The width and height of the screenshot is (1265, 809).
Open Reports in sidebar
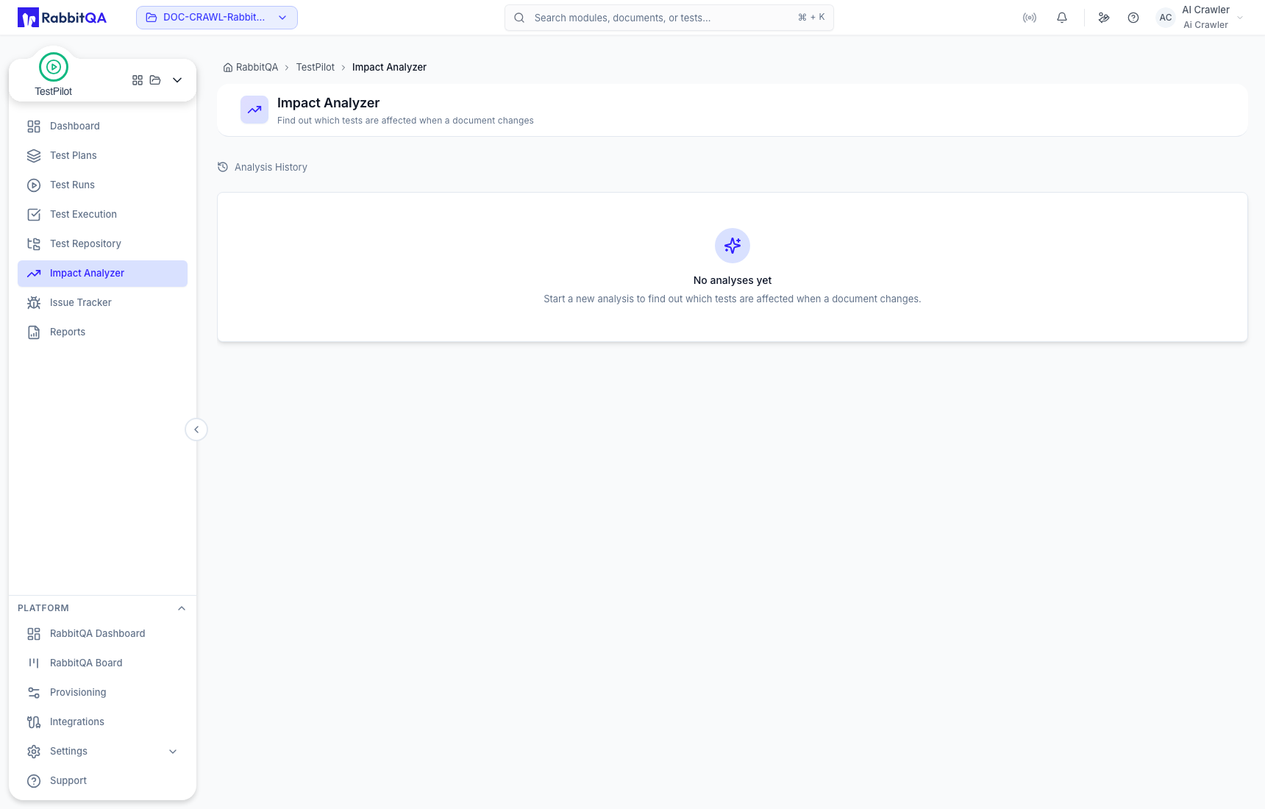click(x=102, y=332)
